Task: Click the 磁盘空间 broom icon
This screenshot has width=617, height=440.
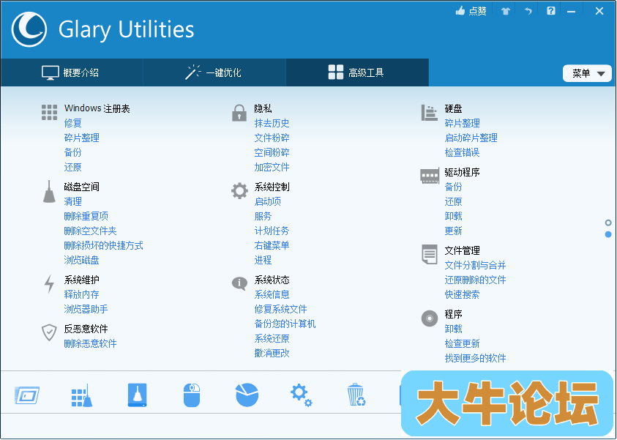Action: pos(49,191)
